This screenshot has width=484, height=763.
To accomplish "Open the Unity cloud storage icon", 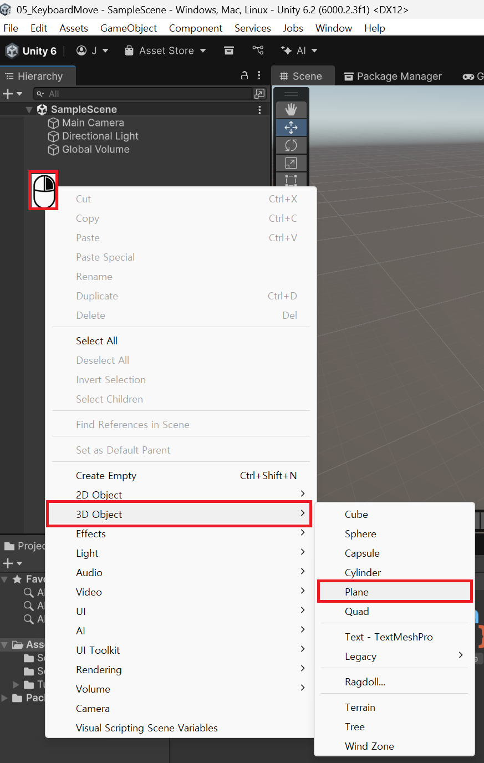I will tap(228, 50).
